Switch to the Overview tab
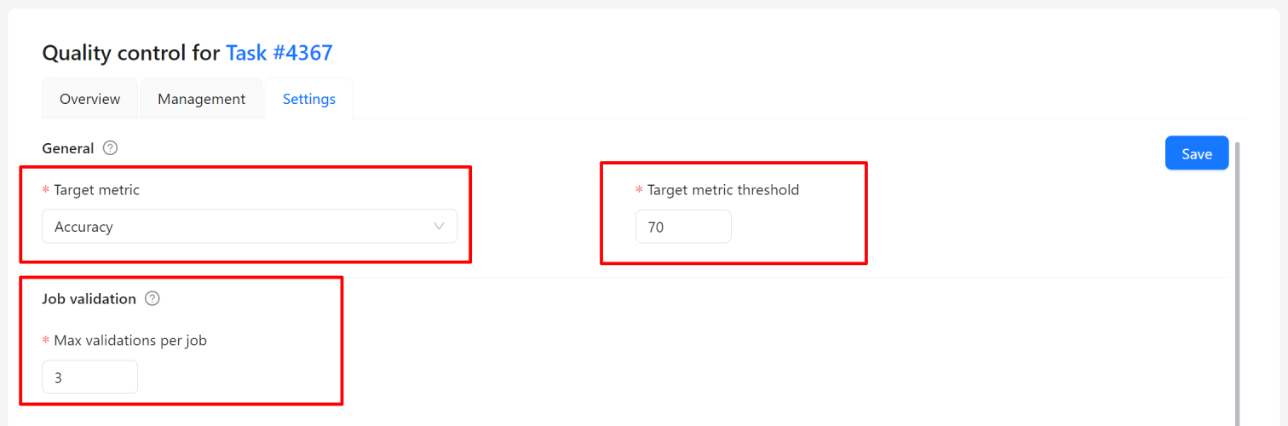This screenshot has height=426, width=1288. tap(89, 99)
